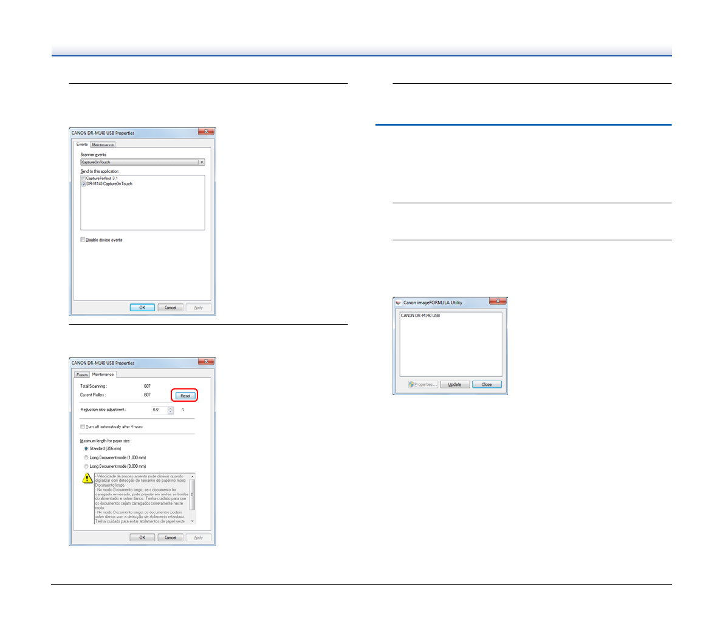The width and height of the screenshot is (723, 619).
Task: Choose Long Document mode (3,000 mm)
Action: tap(86, 467)
